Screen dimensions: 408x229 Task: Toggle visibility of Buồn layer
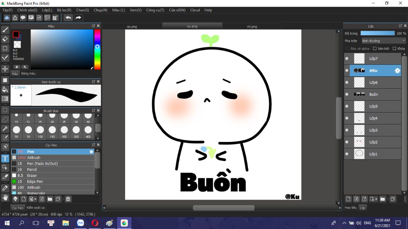pos(347,95)
